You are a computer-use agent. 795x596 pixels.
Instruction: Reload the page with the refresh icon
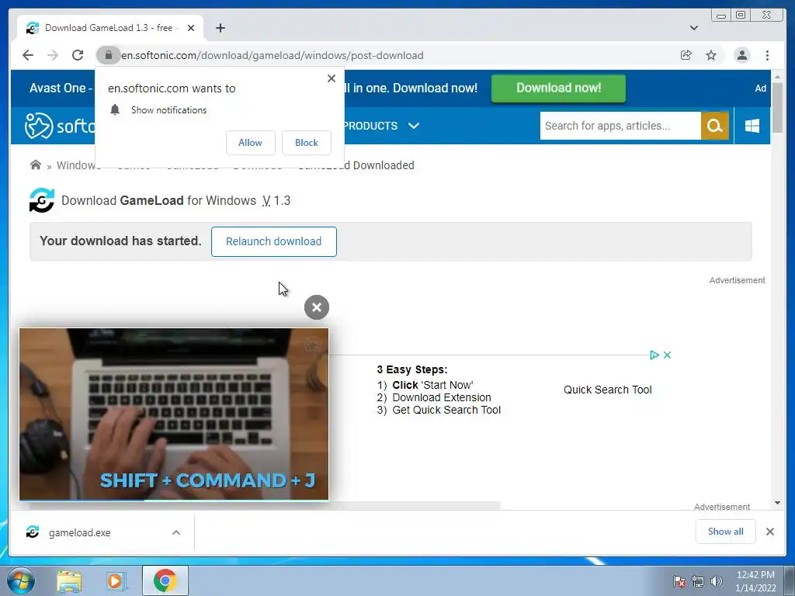point(78,55)
